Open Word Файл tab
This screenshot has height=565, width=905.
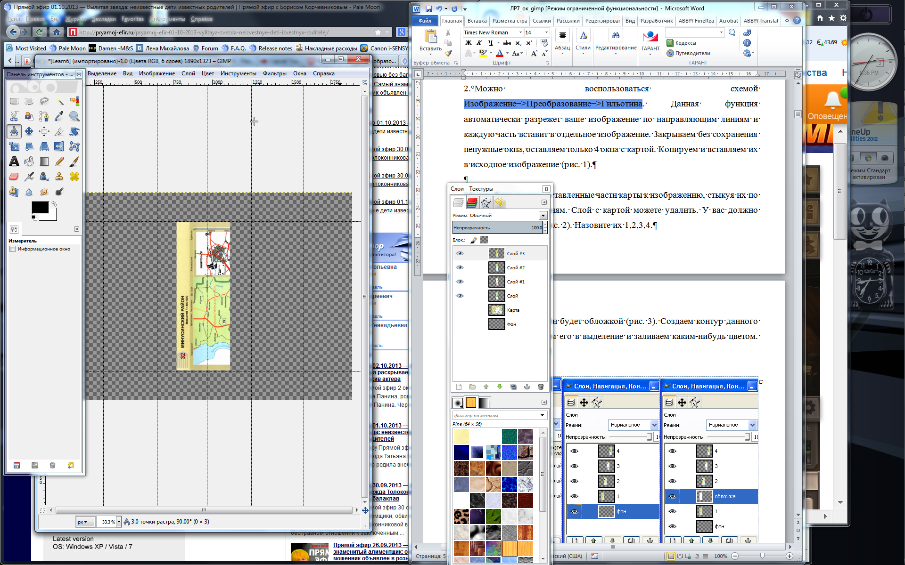tap(425, 21)
